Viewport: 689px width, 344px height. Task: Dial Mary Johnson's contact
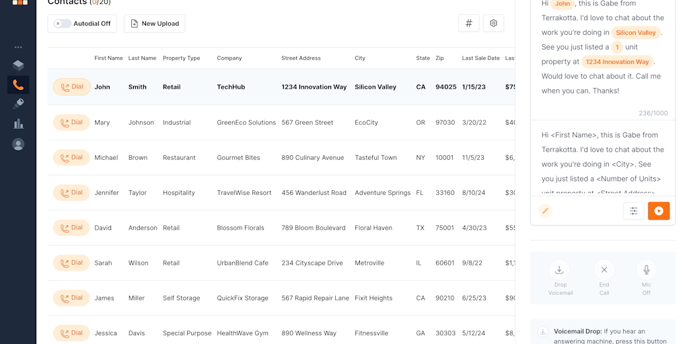click(x=71, y=122)
